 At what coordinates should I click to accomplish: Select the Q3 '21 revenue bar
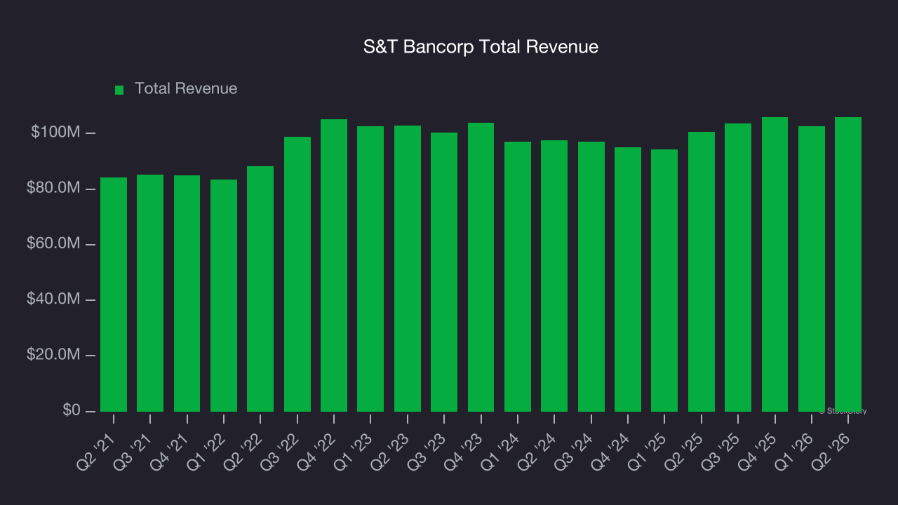[150, 293]
